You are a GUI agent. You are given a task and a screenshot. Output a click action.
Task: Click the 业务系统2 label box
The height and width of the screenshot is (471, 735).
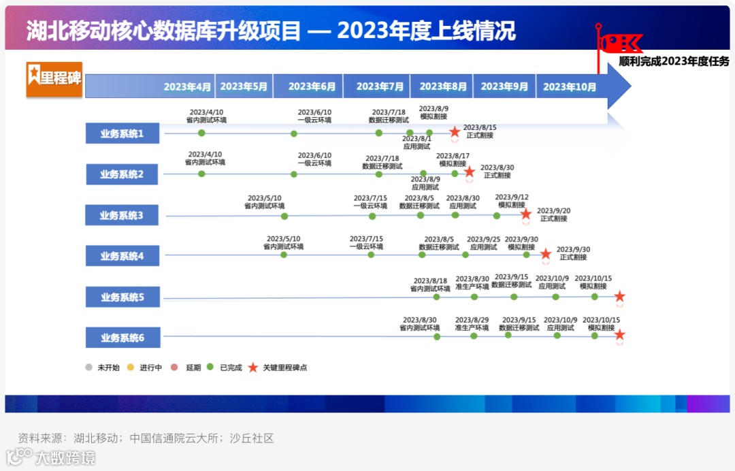(x=122, y=174)
